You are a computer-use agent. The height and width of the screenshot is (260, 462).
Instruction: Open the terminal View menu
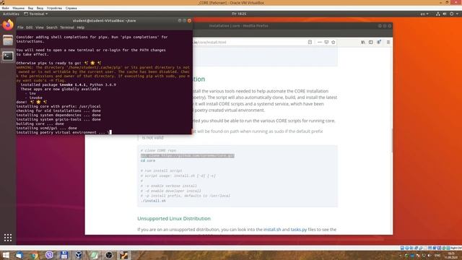[40, 27]
